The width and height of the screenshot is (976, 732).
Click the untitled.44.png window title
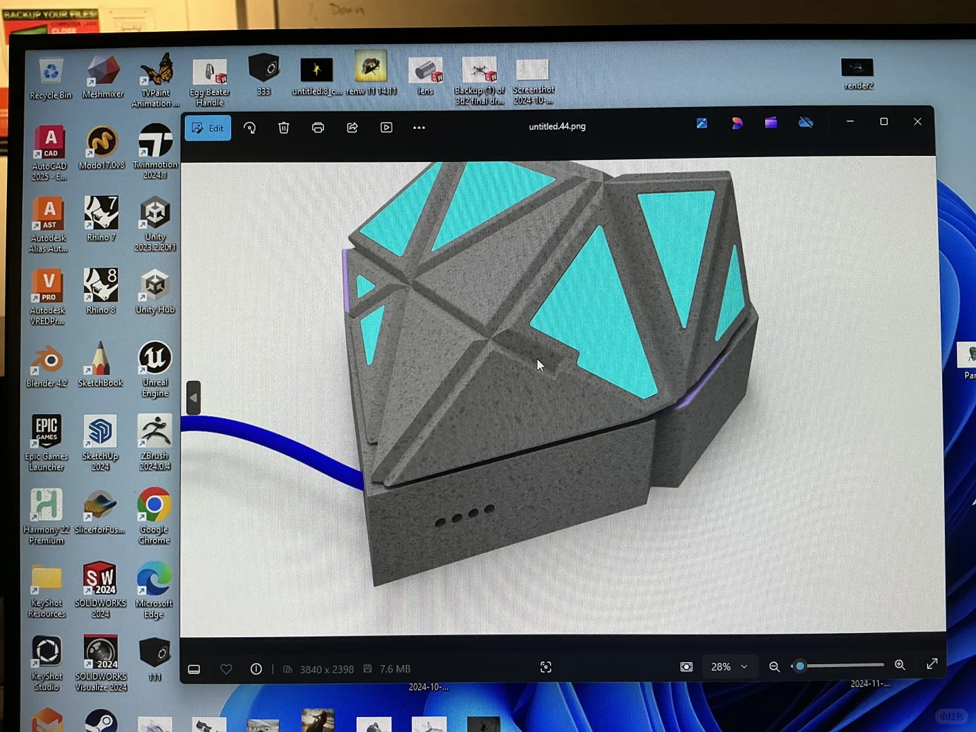pos(557,127)
